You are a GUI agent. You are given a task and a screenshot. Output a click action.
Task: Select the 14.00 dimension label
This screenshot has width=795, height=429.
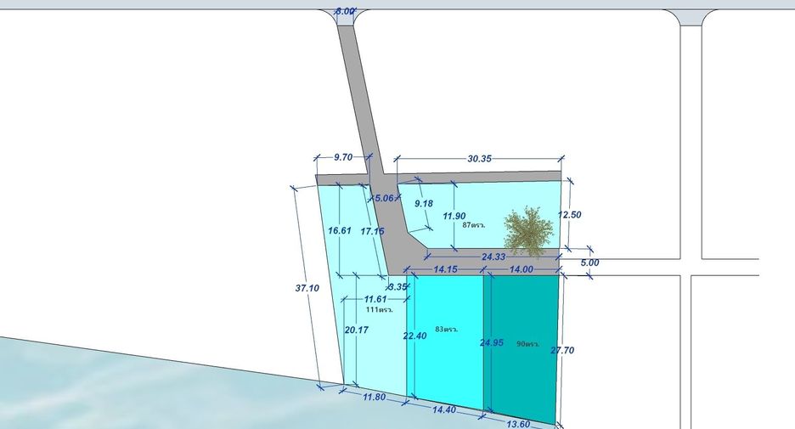point(522,269)
